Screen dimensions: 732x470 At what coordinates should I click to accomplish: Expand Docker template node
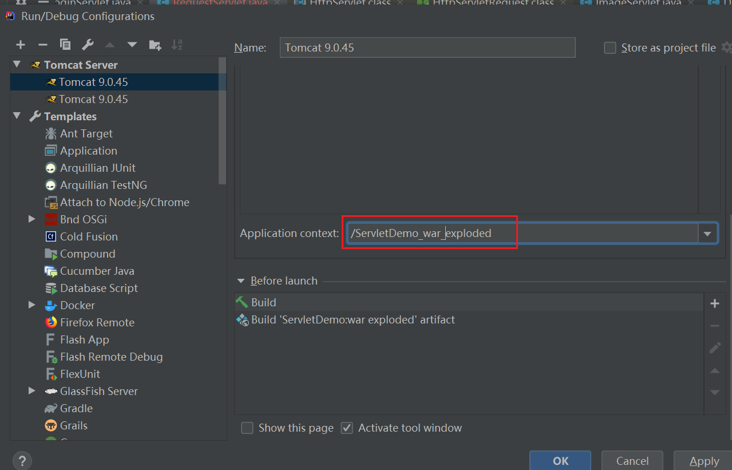coord(32,305)
